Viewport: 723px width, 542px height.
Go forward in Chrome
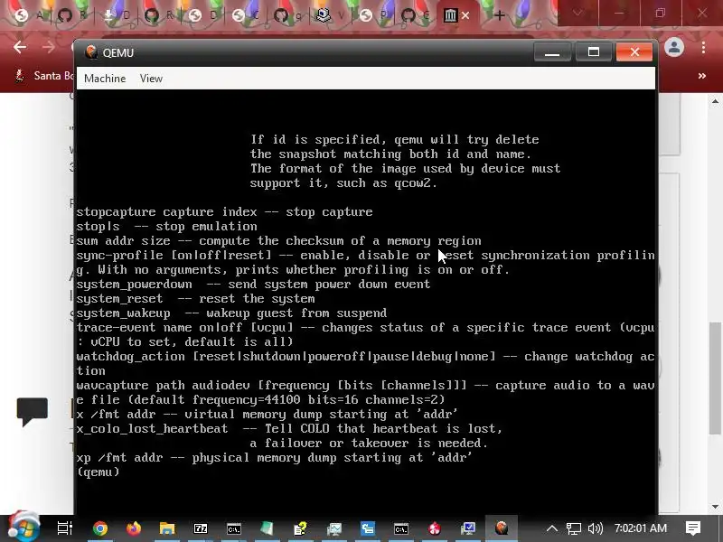click(x=49, y=47)
